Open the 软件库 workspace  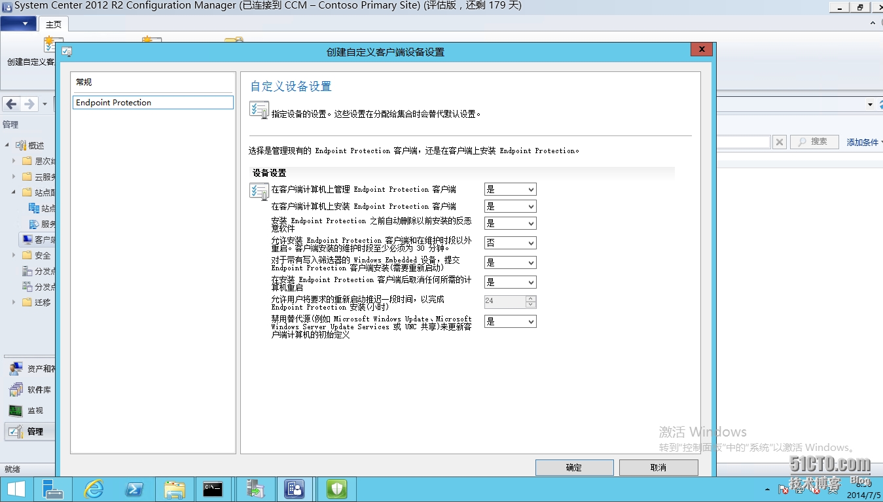coord(29,389)
